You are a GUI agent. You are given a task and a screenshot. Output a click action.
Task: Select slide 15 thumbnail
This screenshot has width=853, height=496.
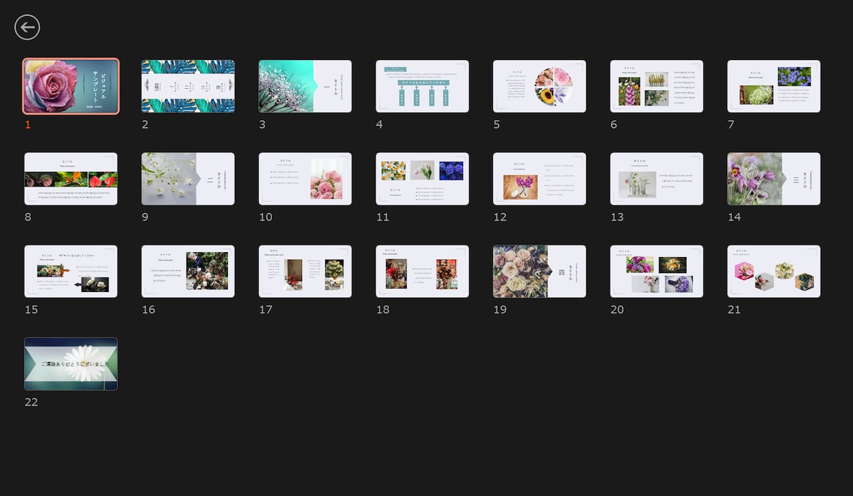tap(71, 271)
